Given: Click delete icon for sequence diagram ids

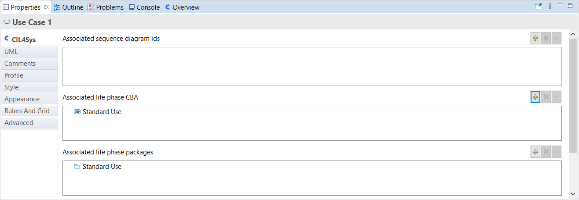Looking at the screenshot, I should click(546, 39).
